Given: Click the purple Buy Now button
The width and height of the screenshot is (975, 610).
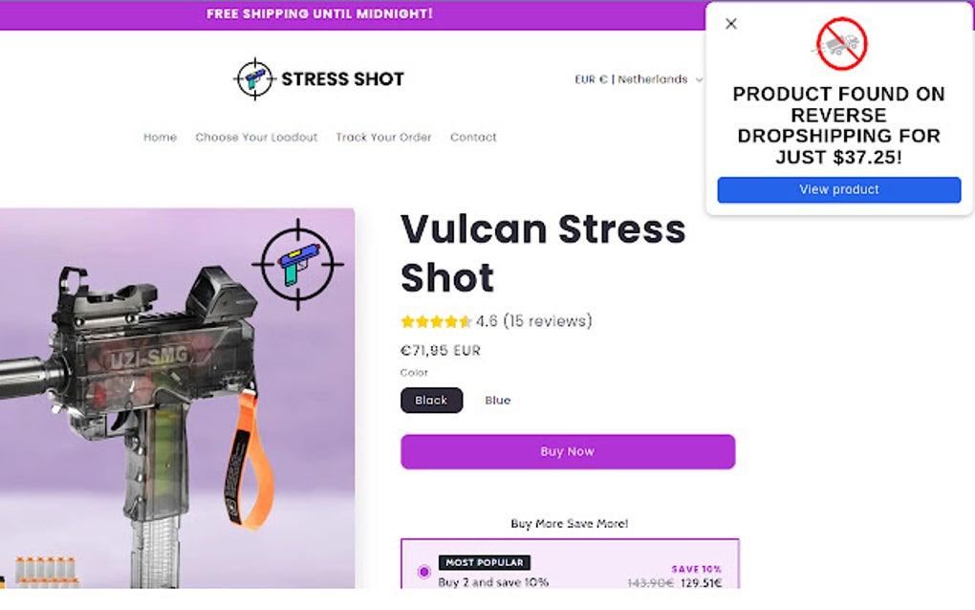Looking at the screenshot, I should click(568, 451).
